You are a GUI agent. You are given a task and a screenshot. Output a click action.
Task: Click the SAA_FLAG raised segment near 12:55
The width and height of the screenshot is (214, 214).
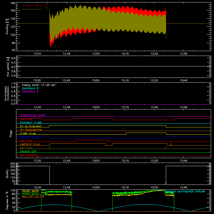[x=92, y=140]
